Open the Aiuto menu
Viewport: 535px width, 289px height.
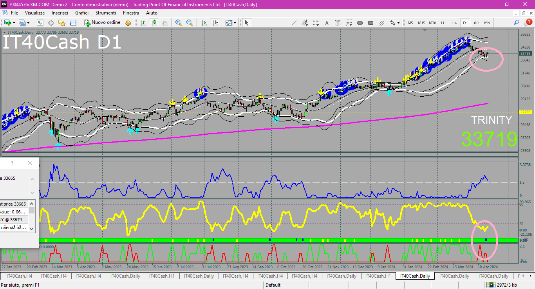tap(152, 13)
